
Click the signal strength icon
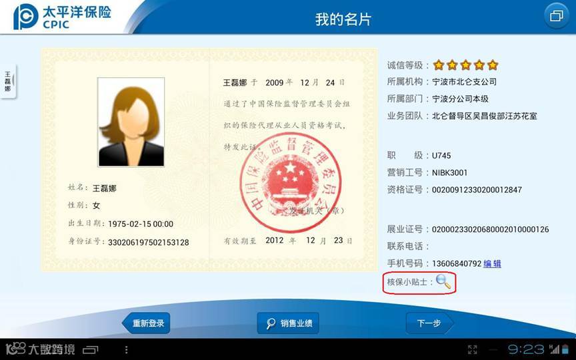[x=553, y=349]
